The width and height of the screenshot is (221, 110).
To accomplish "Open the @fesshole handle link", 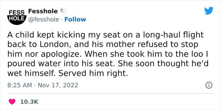I will tap(44, 20).
